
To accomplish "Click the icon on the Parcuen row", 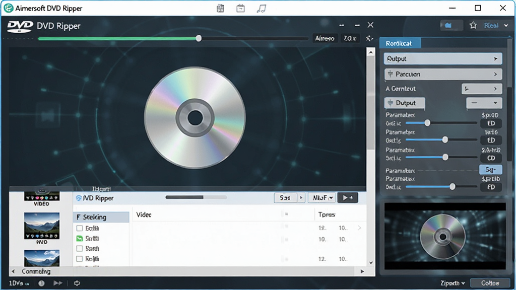I will coord(391,74).
